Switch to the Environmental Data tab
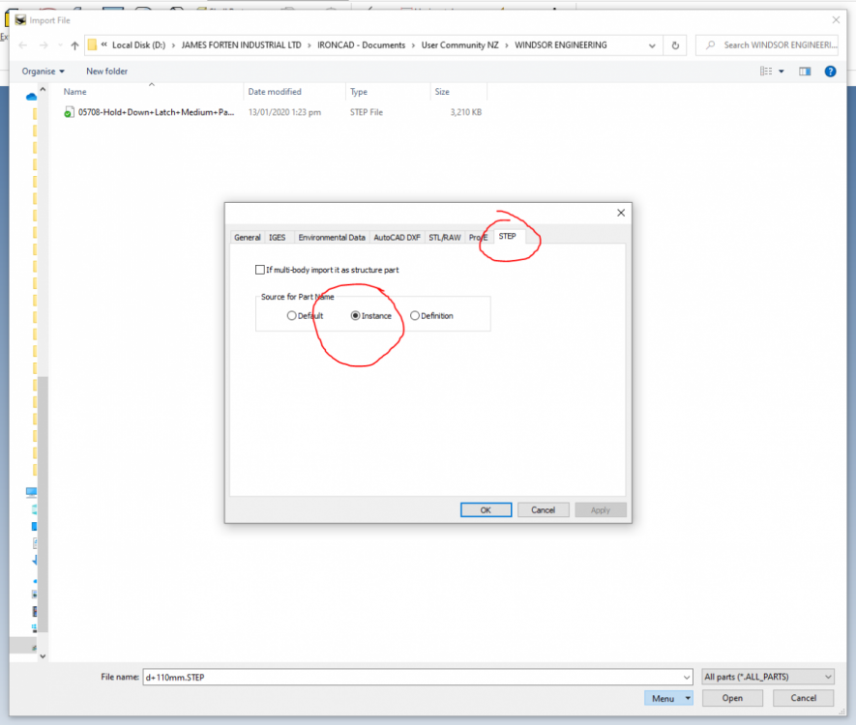856x725 pixels. [332, 237]
